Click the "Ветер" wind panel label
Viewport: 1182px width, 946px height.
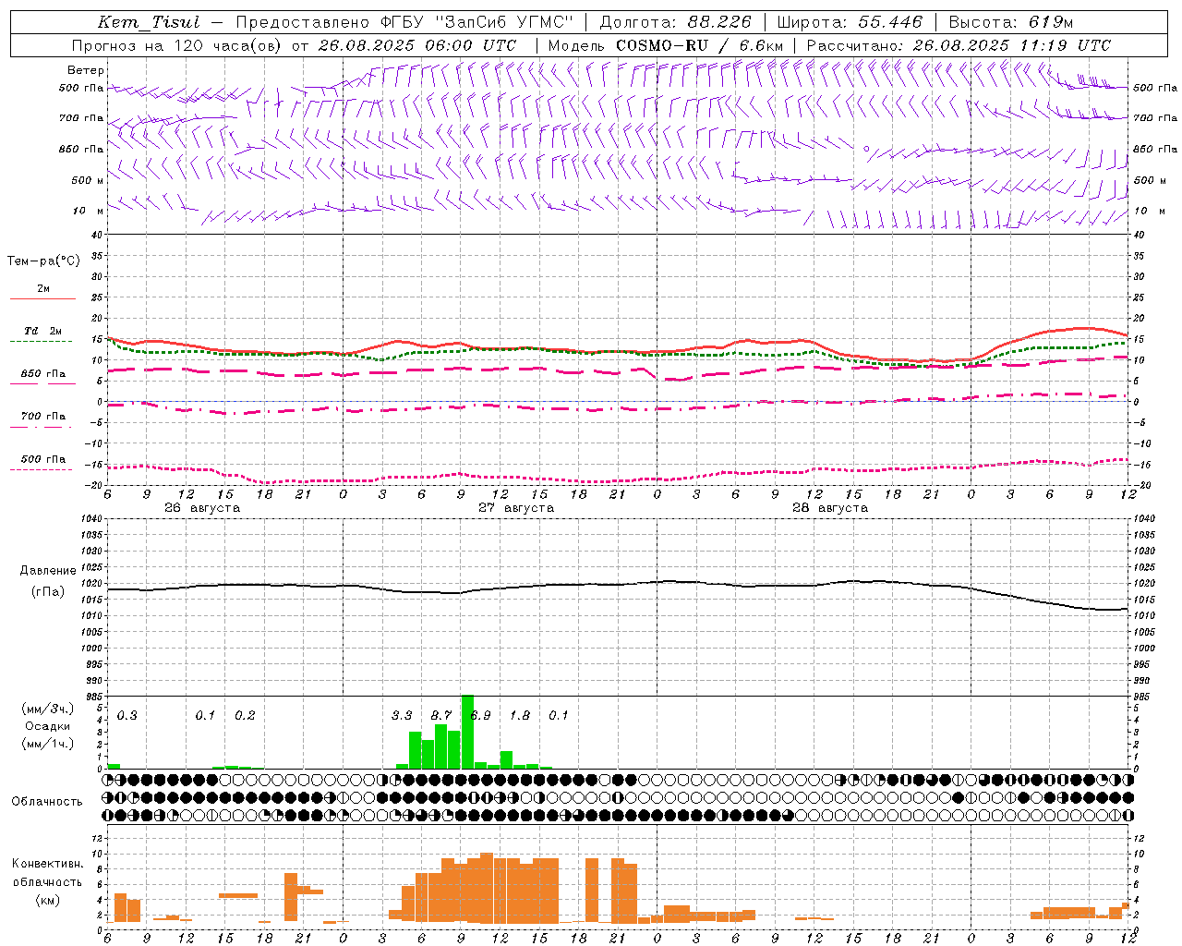coord(86,70)
